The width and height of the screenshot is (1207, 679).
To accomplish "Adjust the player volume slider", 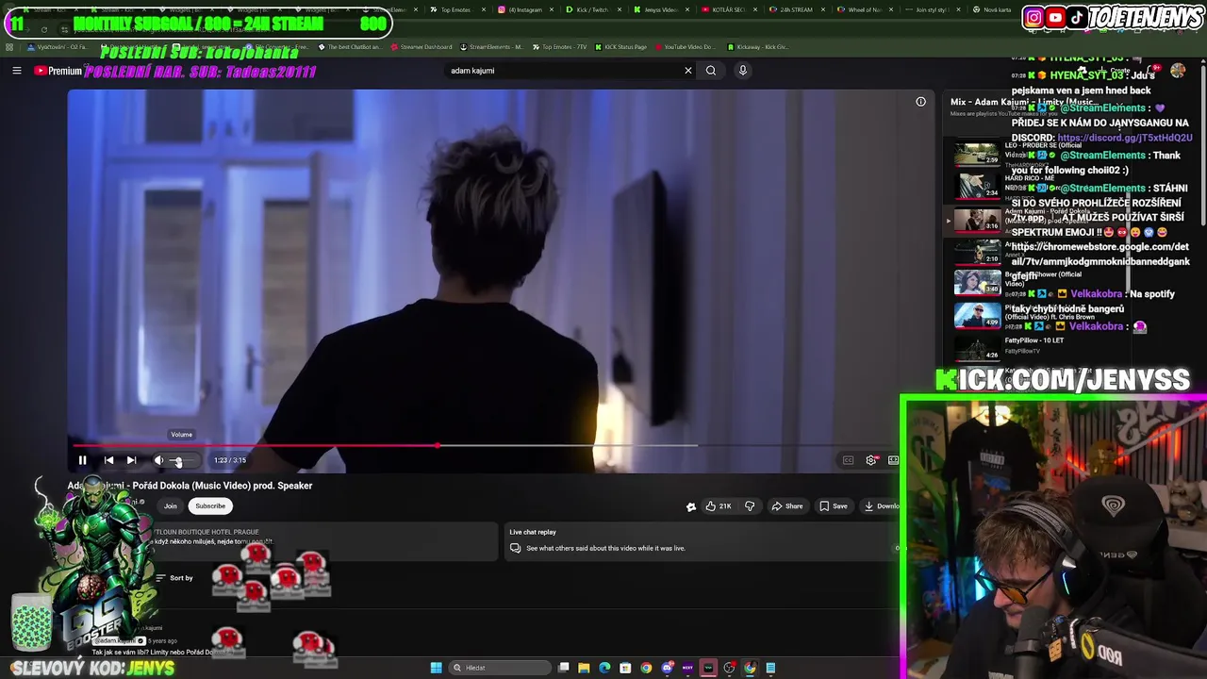I will tap(184, 460).
